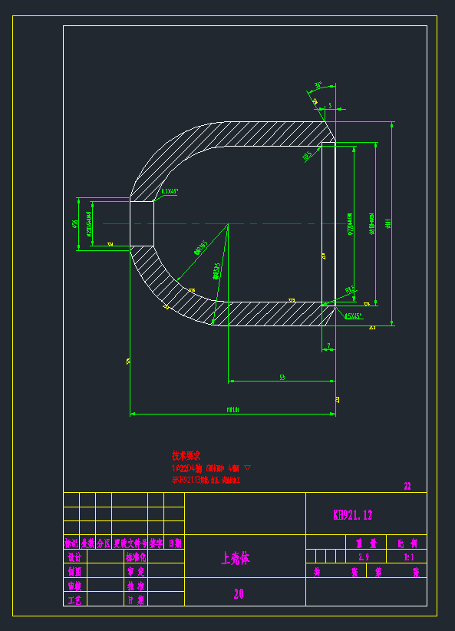Select the 45° chamfer note at lower right
This screenshot has height=631, width=455.
click(354, 316)
